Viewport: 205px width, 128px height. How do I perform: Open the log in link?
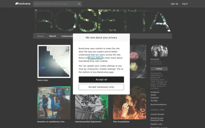coord(185,4)
